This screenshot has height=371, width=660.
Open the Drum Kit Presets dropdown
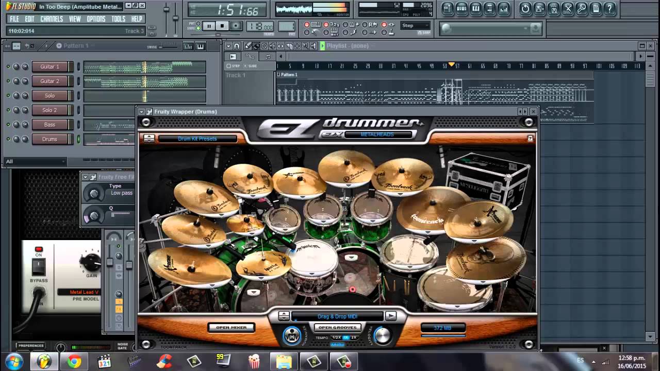click(197, 139)
